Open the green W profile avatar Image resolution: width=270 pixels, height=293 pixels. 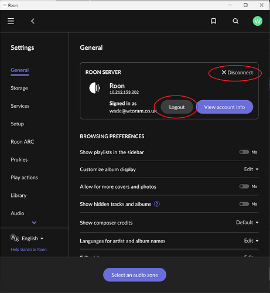258,21
